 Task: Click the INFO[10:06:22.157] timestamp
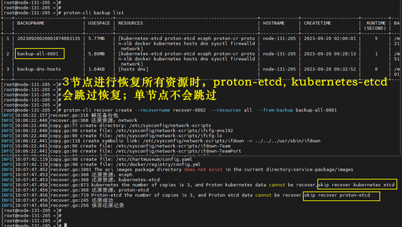pos(25,115)
